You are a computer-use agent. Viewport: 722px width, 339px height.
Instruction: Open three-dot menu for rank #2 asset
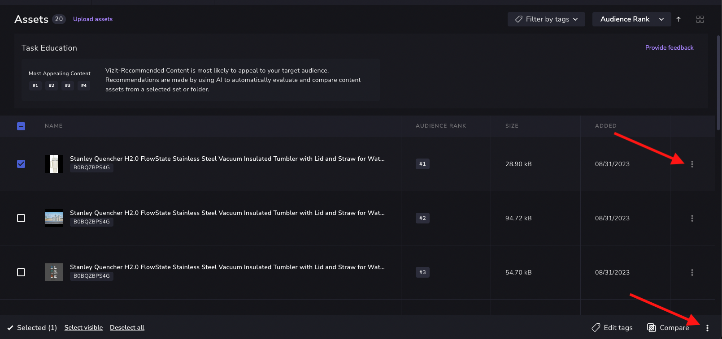(692, 218)
